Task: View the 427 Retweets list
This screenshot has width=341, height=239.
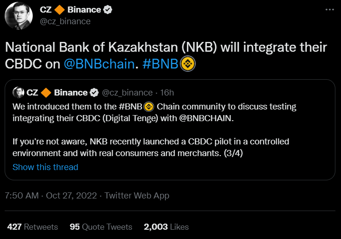Action: pos(33,227)
